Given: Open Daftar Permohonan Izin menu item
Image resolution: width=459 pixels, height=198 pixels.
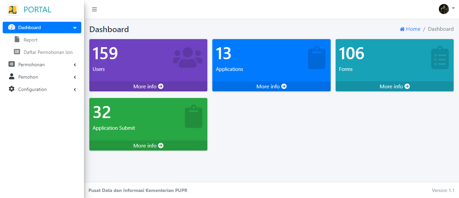Looking at the screenshot, I should (48, 52).
